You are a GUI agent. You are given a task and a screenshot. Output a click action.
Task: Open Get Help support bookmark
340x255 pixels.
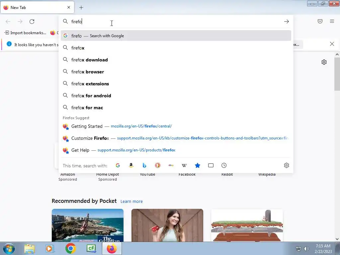coord(176,150)
